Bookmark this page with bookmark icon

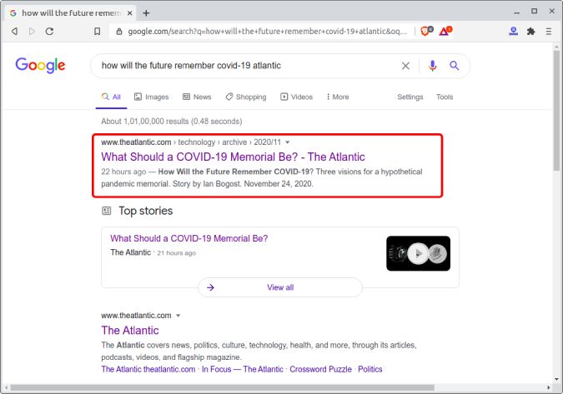tap(97, 31)
